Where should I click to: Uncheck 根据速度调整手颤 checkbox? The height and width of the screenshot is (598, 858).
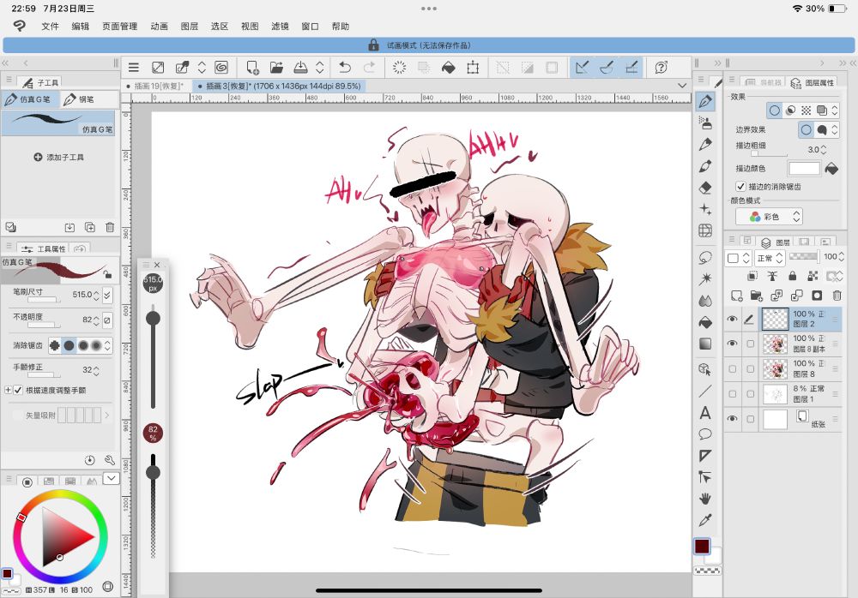pyautogui.click(x=18, y=391)
